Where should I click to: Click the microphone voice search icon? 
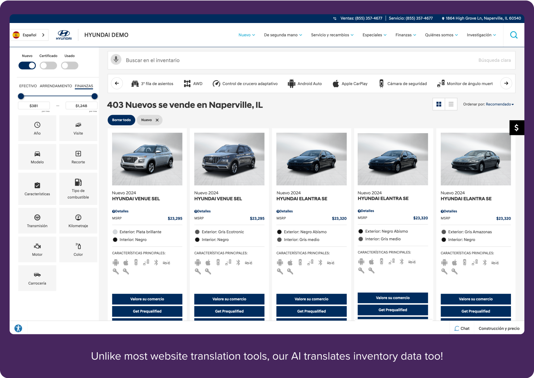click(116, 60)
